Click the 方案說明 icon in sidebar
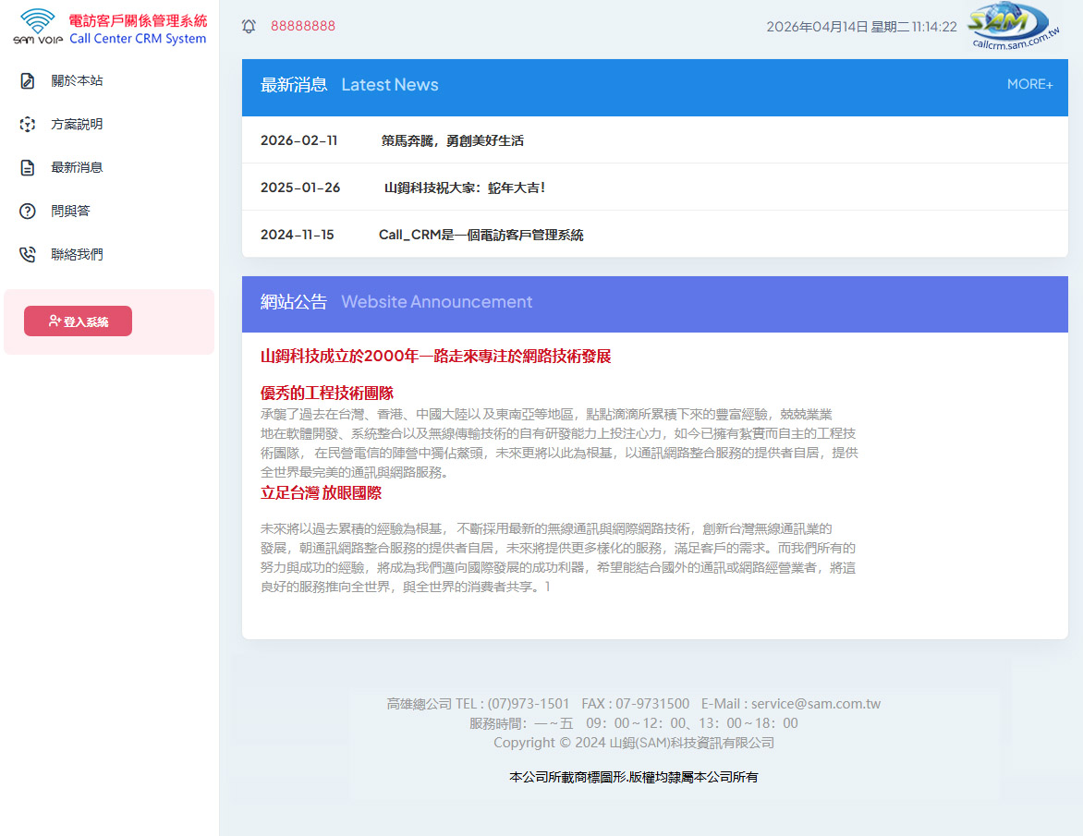1083x836 pixels. coord(28,125)
